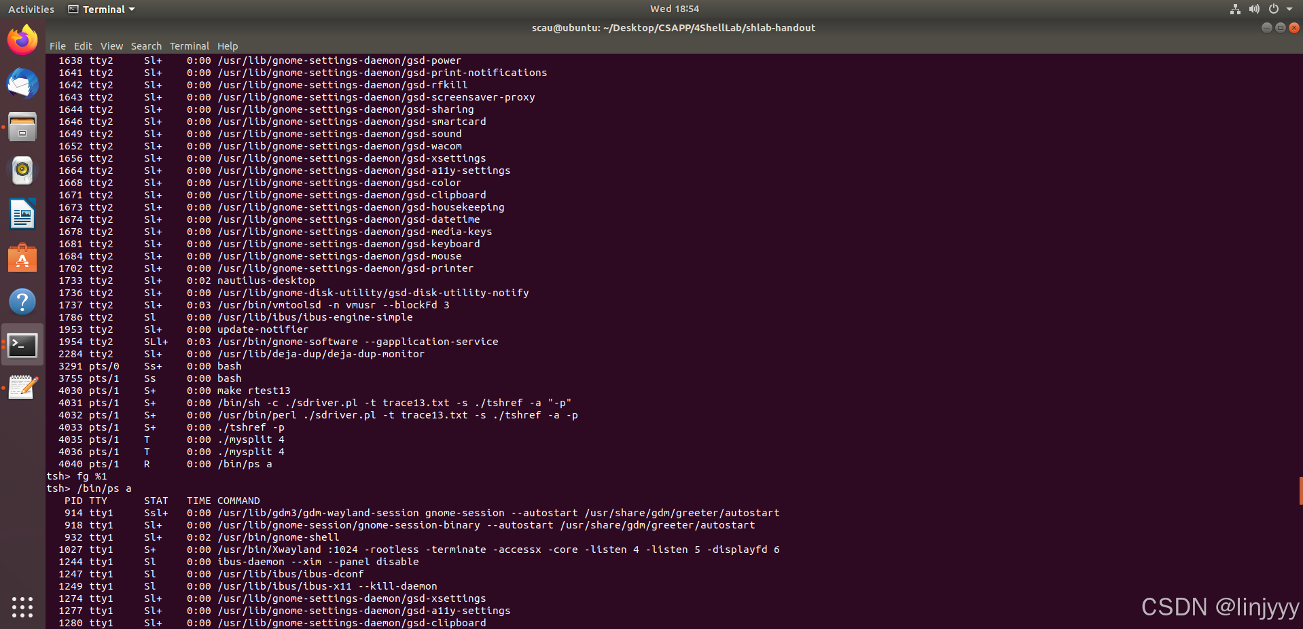
Task: Click the 'PID TTY STAT TIME COMMAND' header
Action: tap(162, 501)
